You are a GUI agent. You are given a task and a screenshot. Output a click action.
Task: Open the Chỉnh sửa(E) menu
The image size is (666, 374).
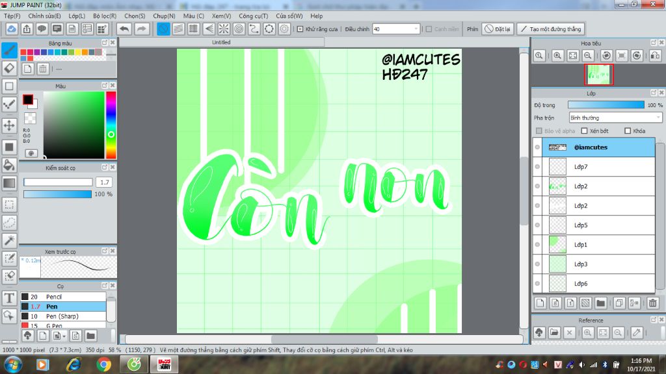pyautogui.click(x=44, y=16)
